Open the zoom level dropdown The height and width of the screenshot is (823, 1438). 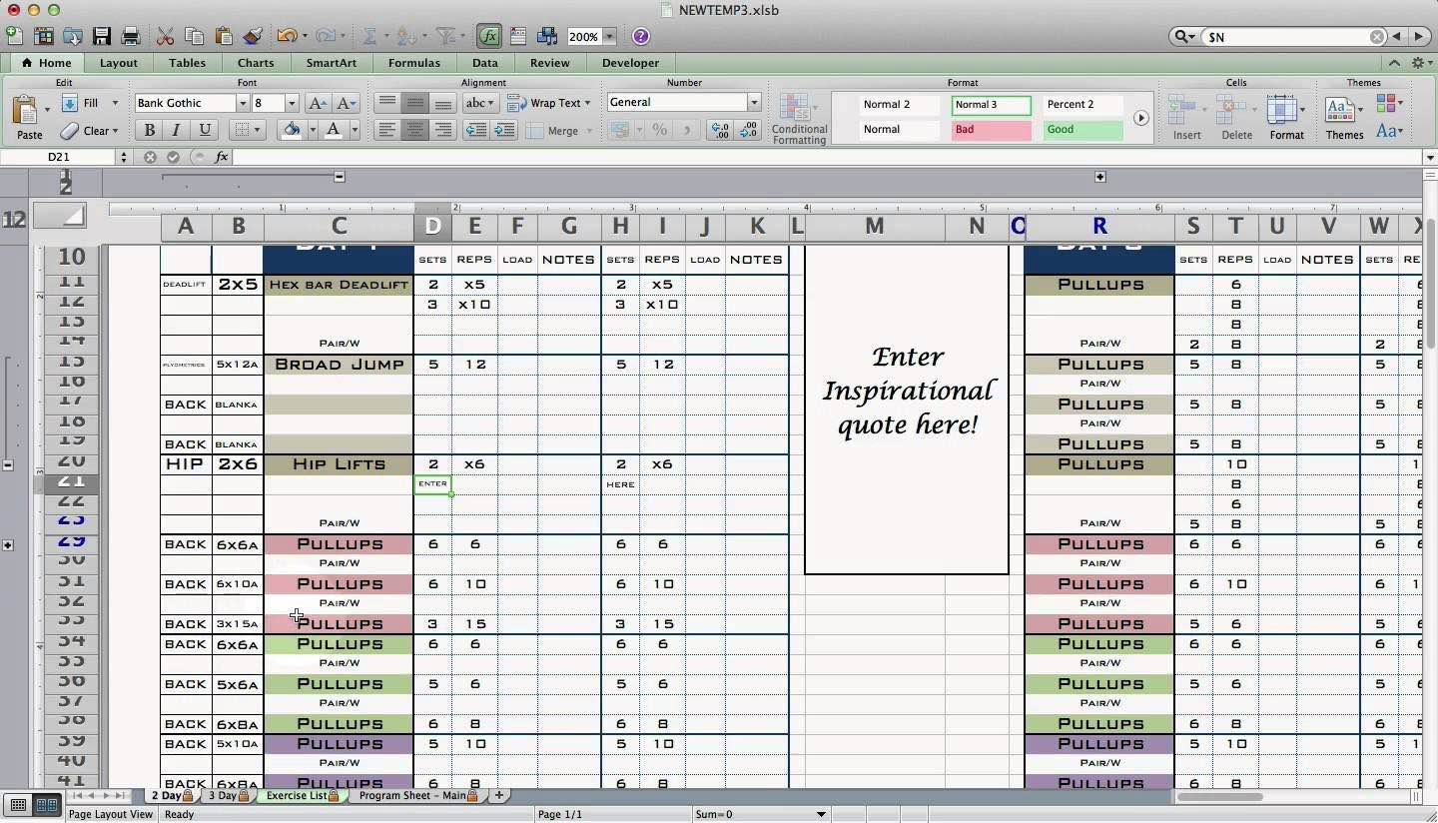pyautogui.click(x=607, y=37)
